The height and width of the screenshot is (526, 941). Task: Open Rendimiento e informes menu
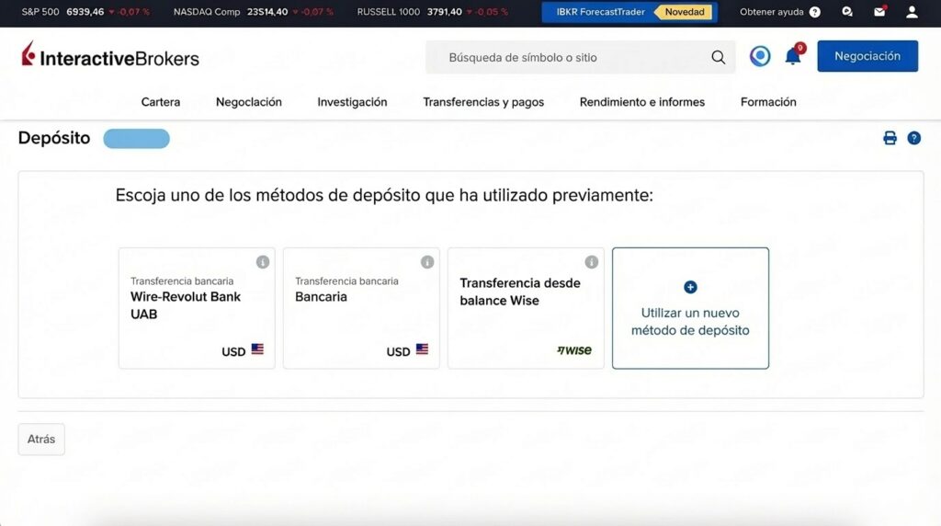(642, 102)
